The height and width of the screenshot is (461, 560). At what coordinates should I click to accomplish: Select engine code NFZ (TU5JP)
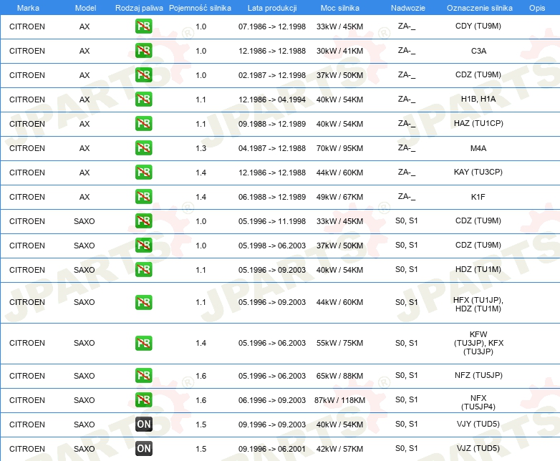[x=478, y=375]
